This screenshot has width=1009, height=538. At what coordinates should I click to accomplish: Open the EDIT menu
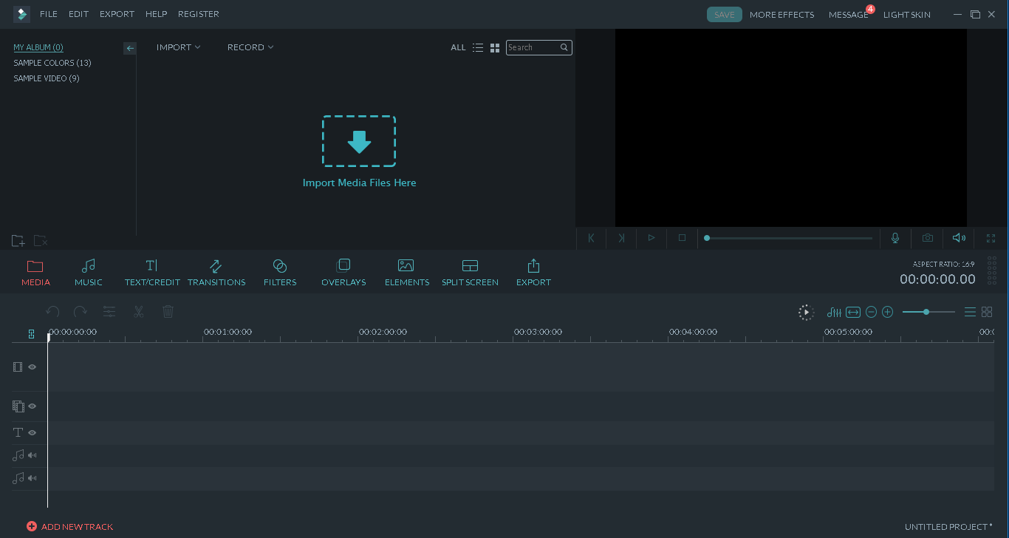pyautogui.click(x=78, y=14)
